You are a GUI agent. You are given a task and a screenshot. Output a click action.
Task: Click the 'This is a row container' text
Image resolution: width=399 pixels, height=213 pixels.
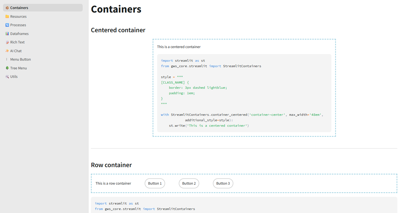pyautogui.click(x=113, y=184)
